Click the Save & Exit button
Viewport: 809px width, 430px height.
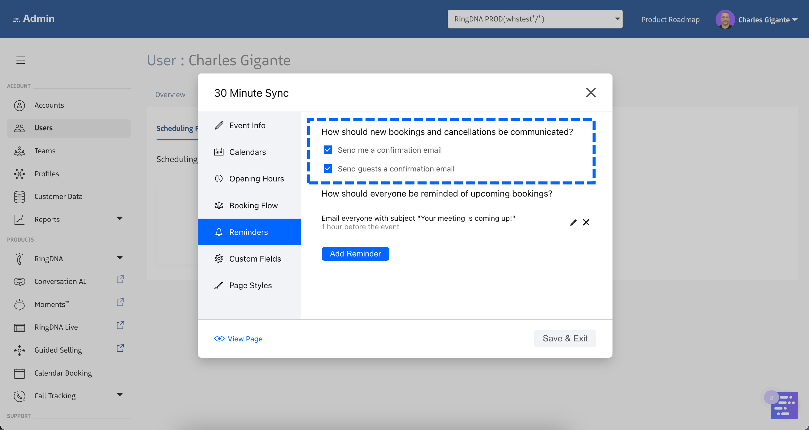coord(565,338)
